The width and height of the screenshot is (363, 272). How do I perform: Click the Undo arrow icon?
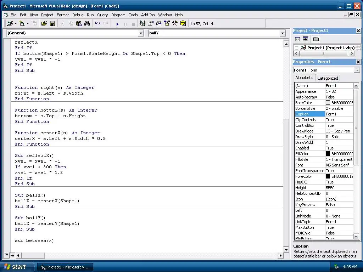coord(97,24)
